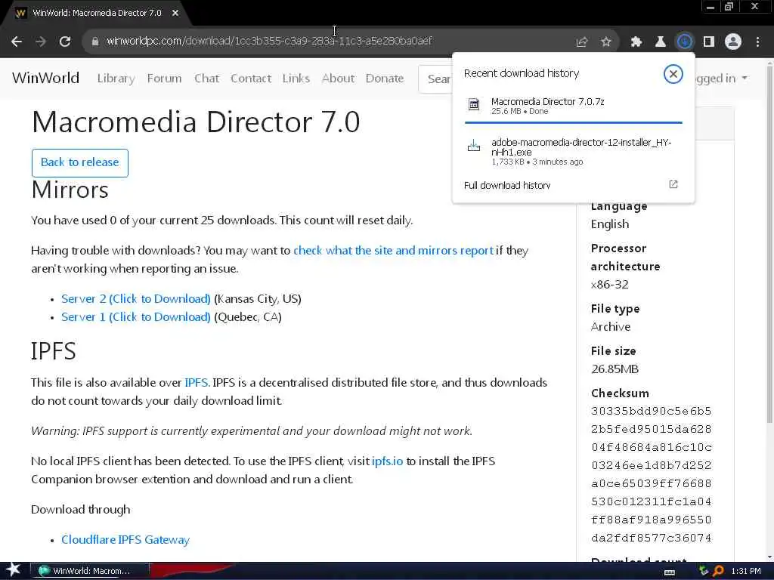Click the address bar URL

(269, 41)
